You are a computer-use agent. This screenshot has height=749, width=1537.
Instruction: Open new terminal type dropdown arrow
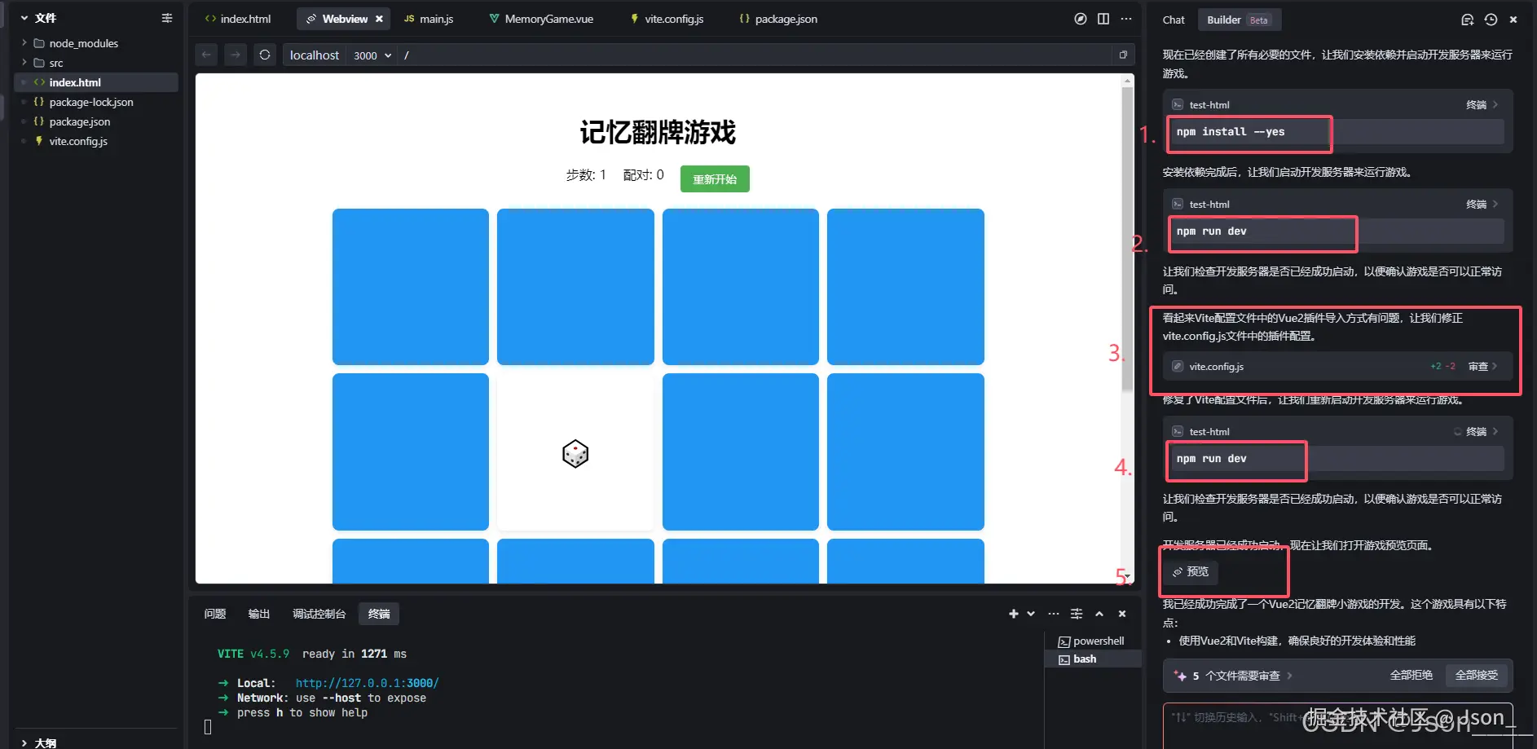click(x=1031, y=614)
